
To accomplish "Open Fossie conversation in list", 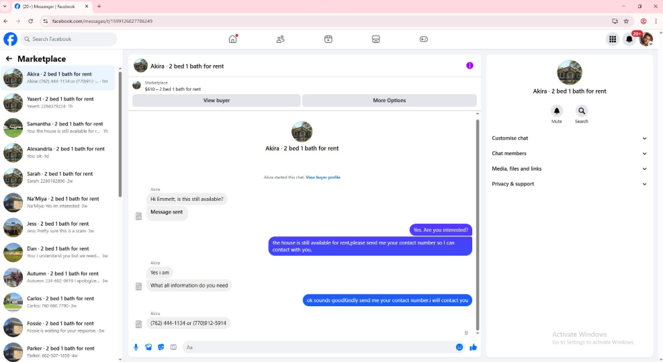I will [58, 327].
